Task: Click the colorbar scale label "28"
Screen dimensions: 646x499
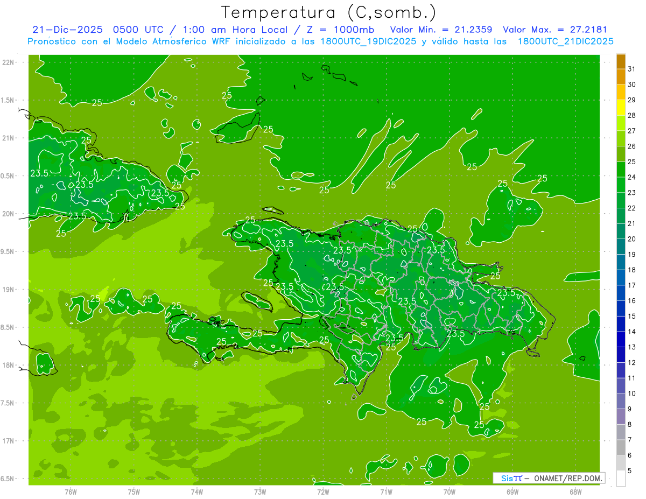Action: [x=632, y=115]
